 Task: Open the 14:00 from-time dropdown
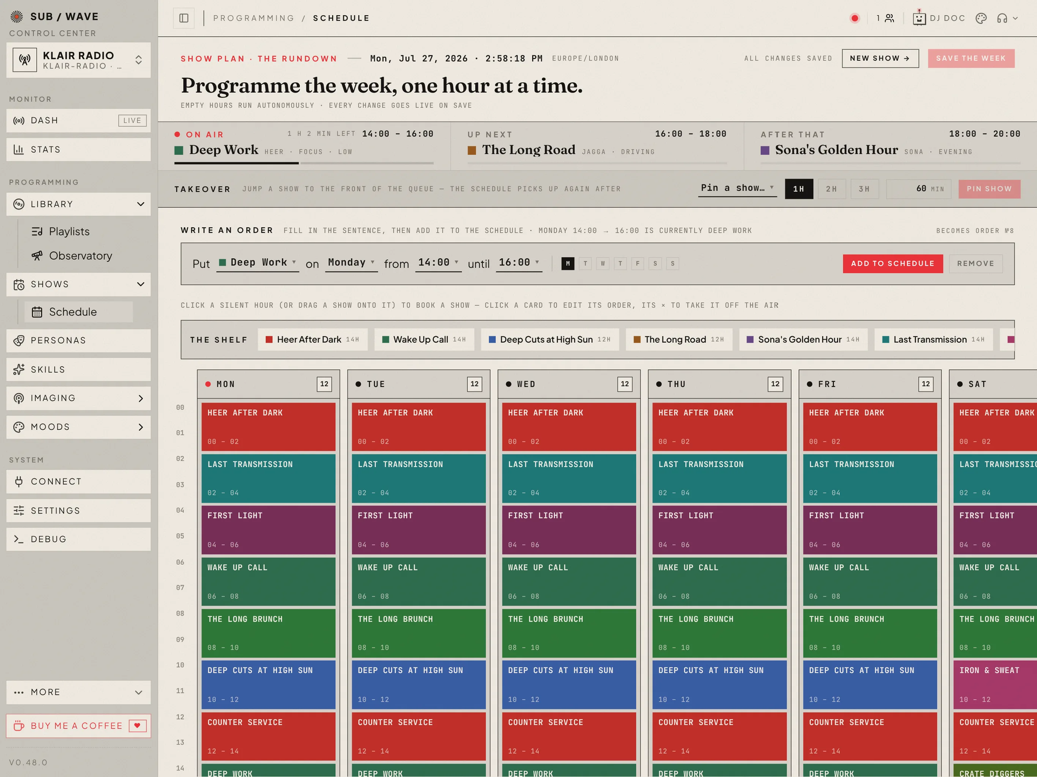click(439, 263)
